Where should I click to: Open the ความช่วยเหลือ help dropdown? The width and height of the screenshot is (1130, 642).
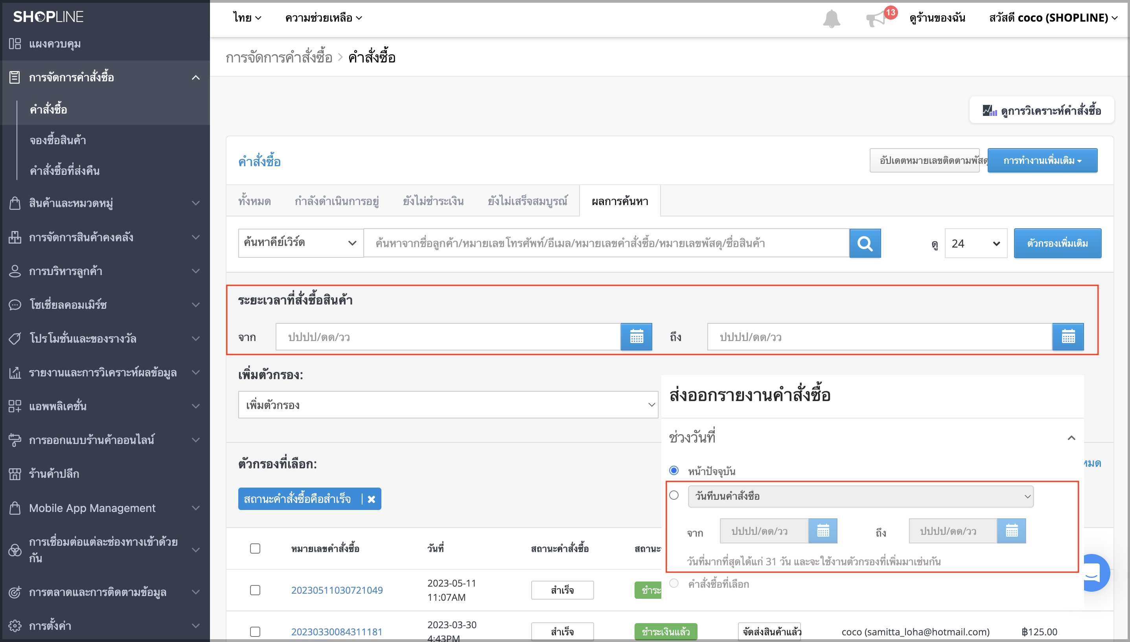coord(324,18)
